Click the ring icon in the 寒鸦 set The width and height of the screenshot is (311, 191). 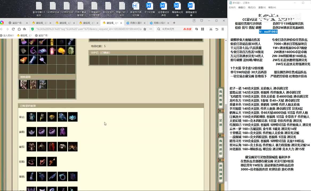(x=62, y=176)
